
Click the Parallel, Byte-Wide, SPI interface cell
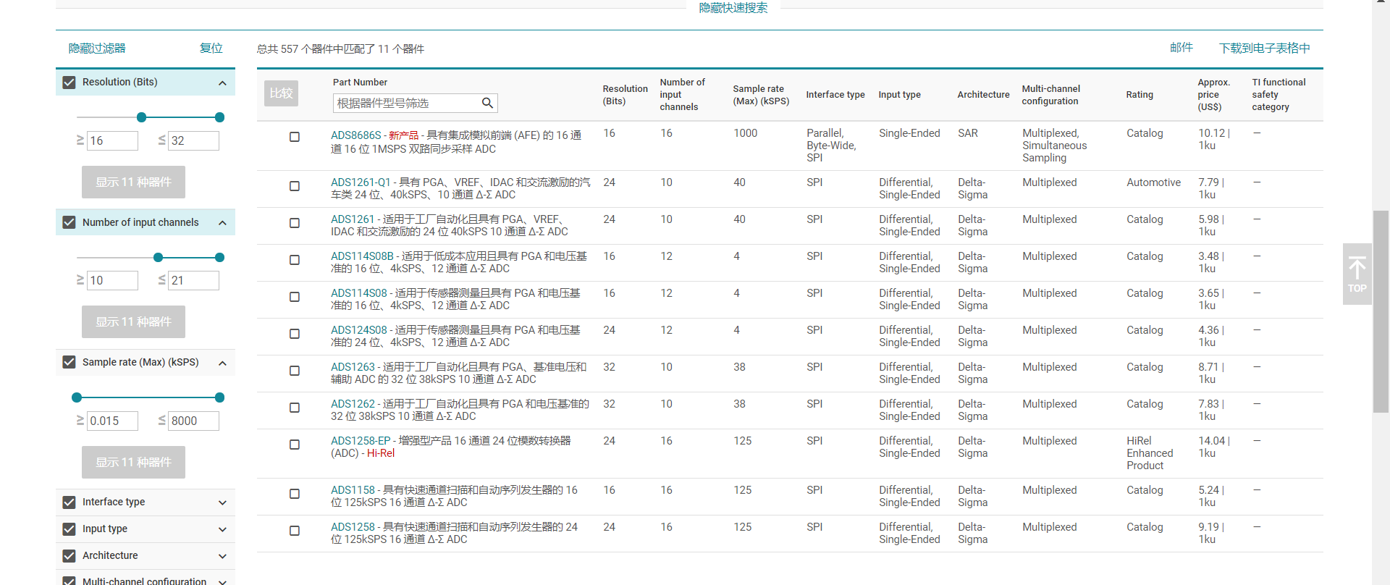click(831, 146)
